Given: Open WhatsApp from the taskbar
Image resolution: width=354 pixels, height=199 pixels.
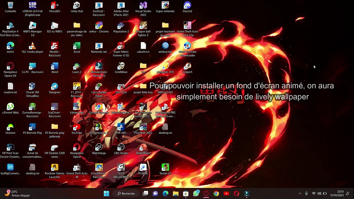Looking at the screenshot, I should pyautogui.click(x=196, y=193).
